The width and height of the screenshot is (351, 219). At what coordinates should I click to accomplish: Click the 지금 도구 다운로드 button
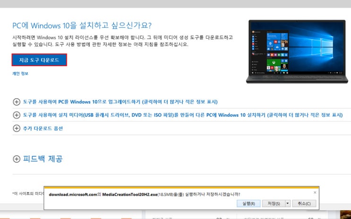tap(39, 60)
